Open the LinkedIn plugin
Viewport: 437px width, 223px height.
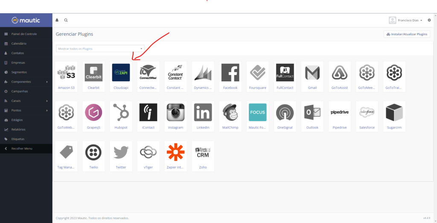(203, 117)
